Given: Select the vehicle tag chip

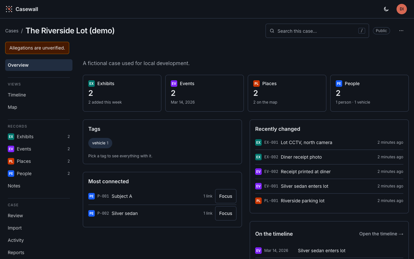Looking at the screenshot, I should 100,143.
